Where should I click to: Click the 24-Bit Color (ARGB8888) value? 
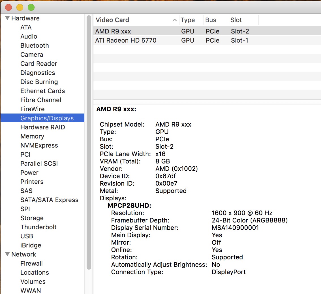(250, 220)
